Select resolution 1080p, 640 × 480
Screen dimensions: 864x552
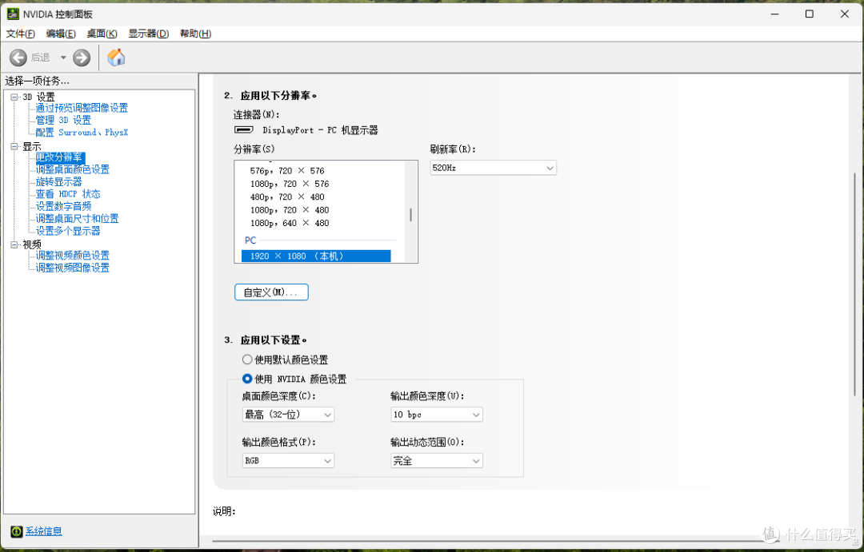coord(290,223)
